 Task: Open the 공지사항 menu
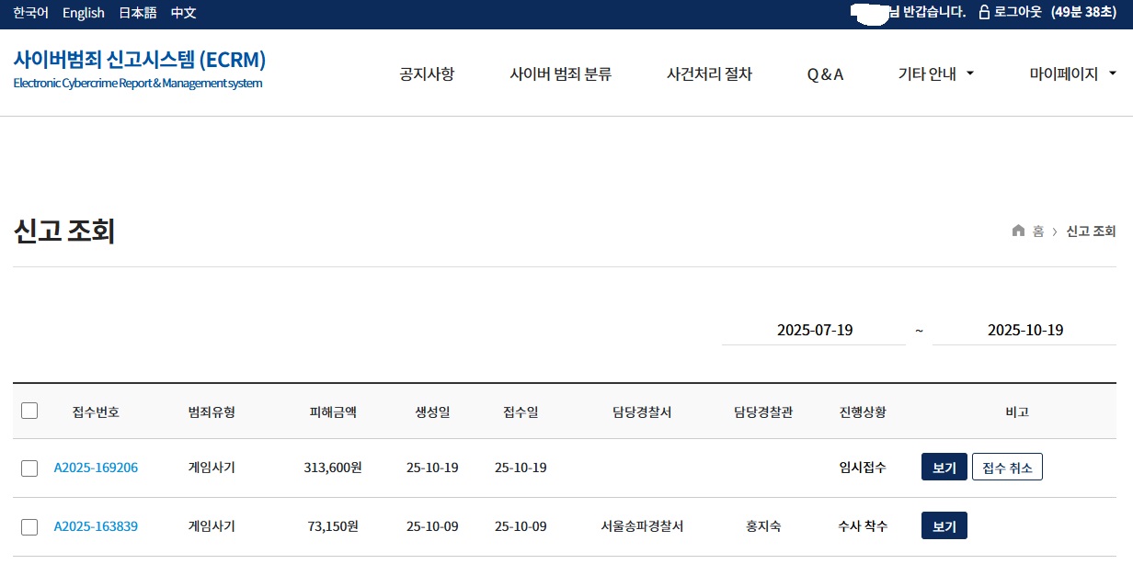427,74
